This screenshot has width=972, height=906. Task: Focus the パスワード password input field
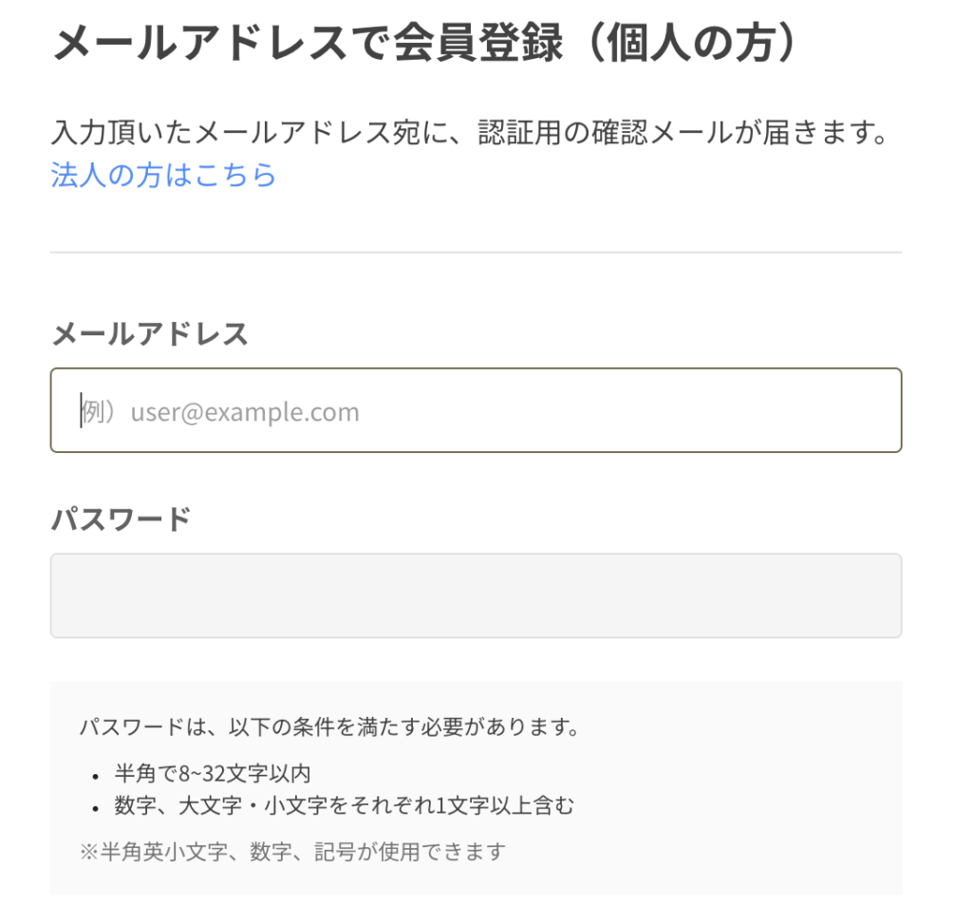click(476, 595)
